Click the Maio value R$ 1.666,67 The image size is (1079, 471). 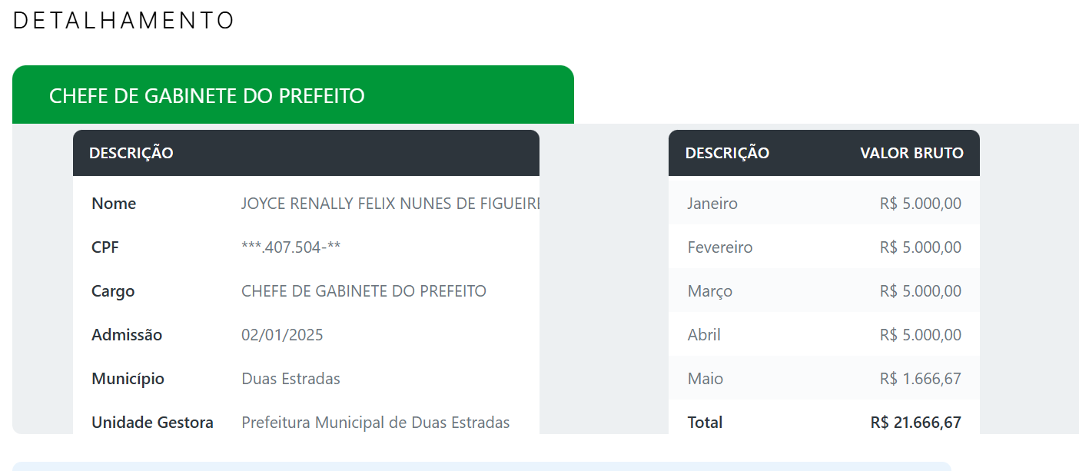920,379
